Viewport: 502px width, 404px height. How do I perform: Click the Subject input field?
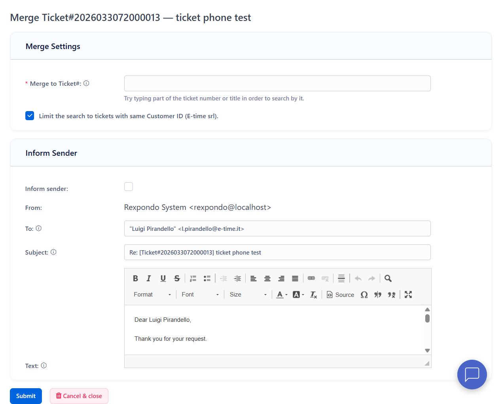click(x=277, y=252)
